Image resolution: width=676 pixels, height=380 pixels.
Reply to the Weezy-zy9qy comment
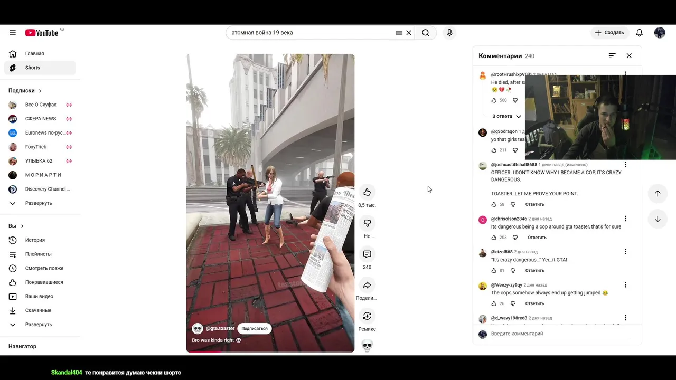pyautogui.click(x=534, y=303)
